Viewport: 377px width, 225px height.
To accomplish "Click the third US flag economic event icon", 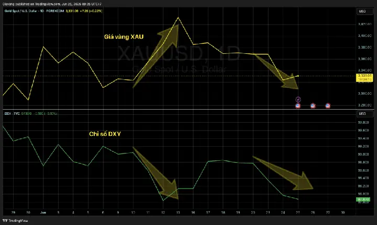I will pyautogui.click(x=328, y=105).
